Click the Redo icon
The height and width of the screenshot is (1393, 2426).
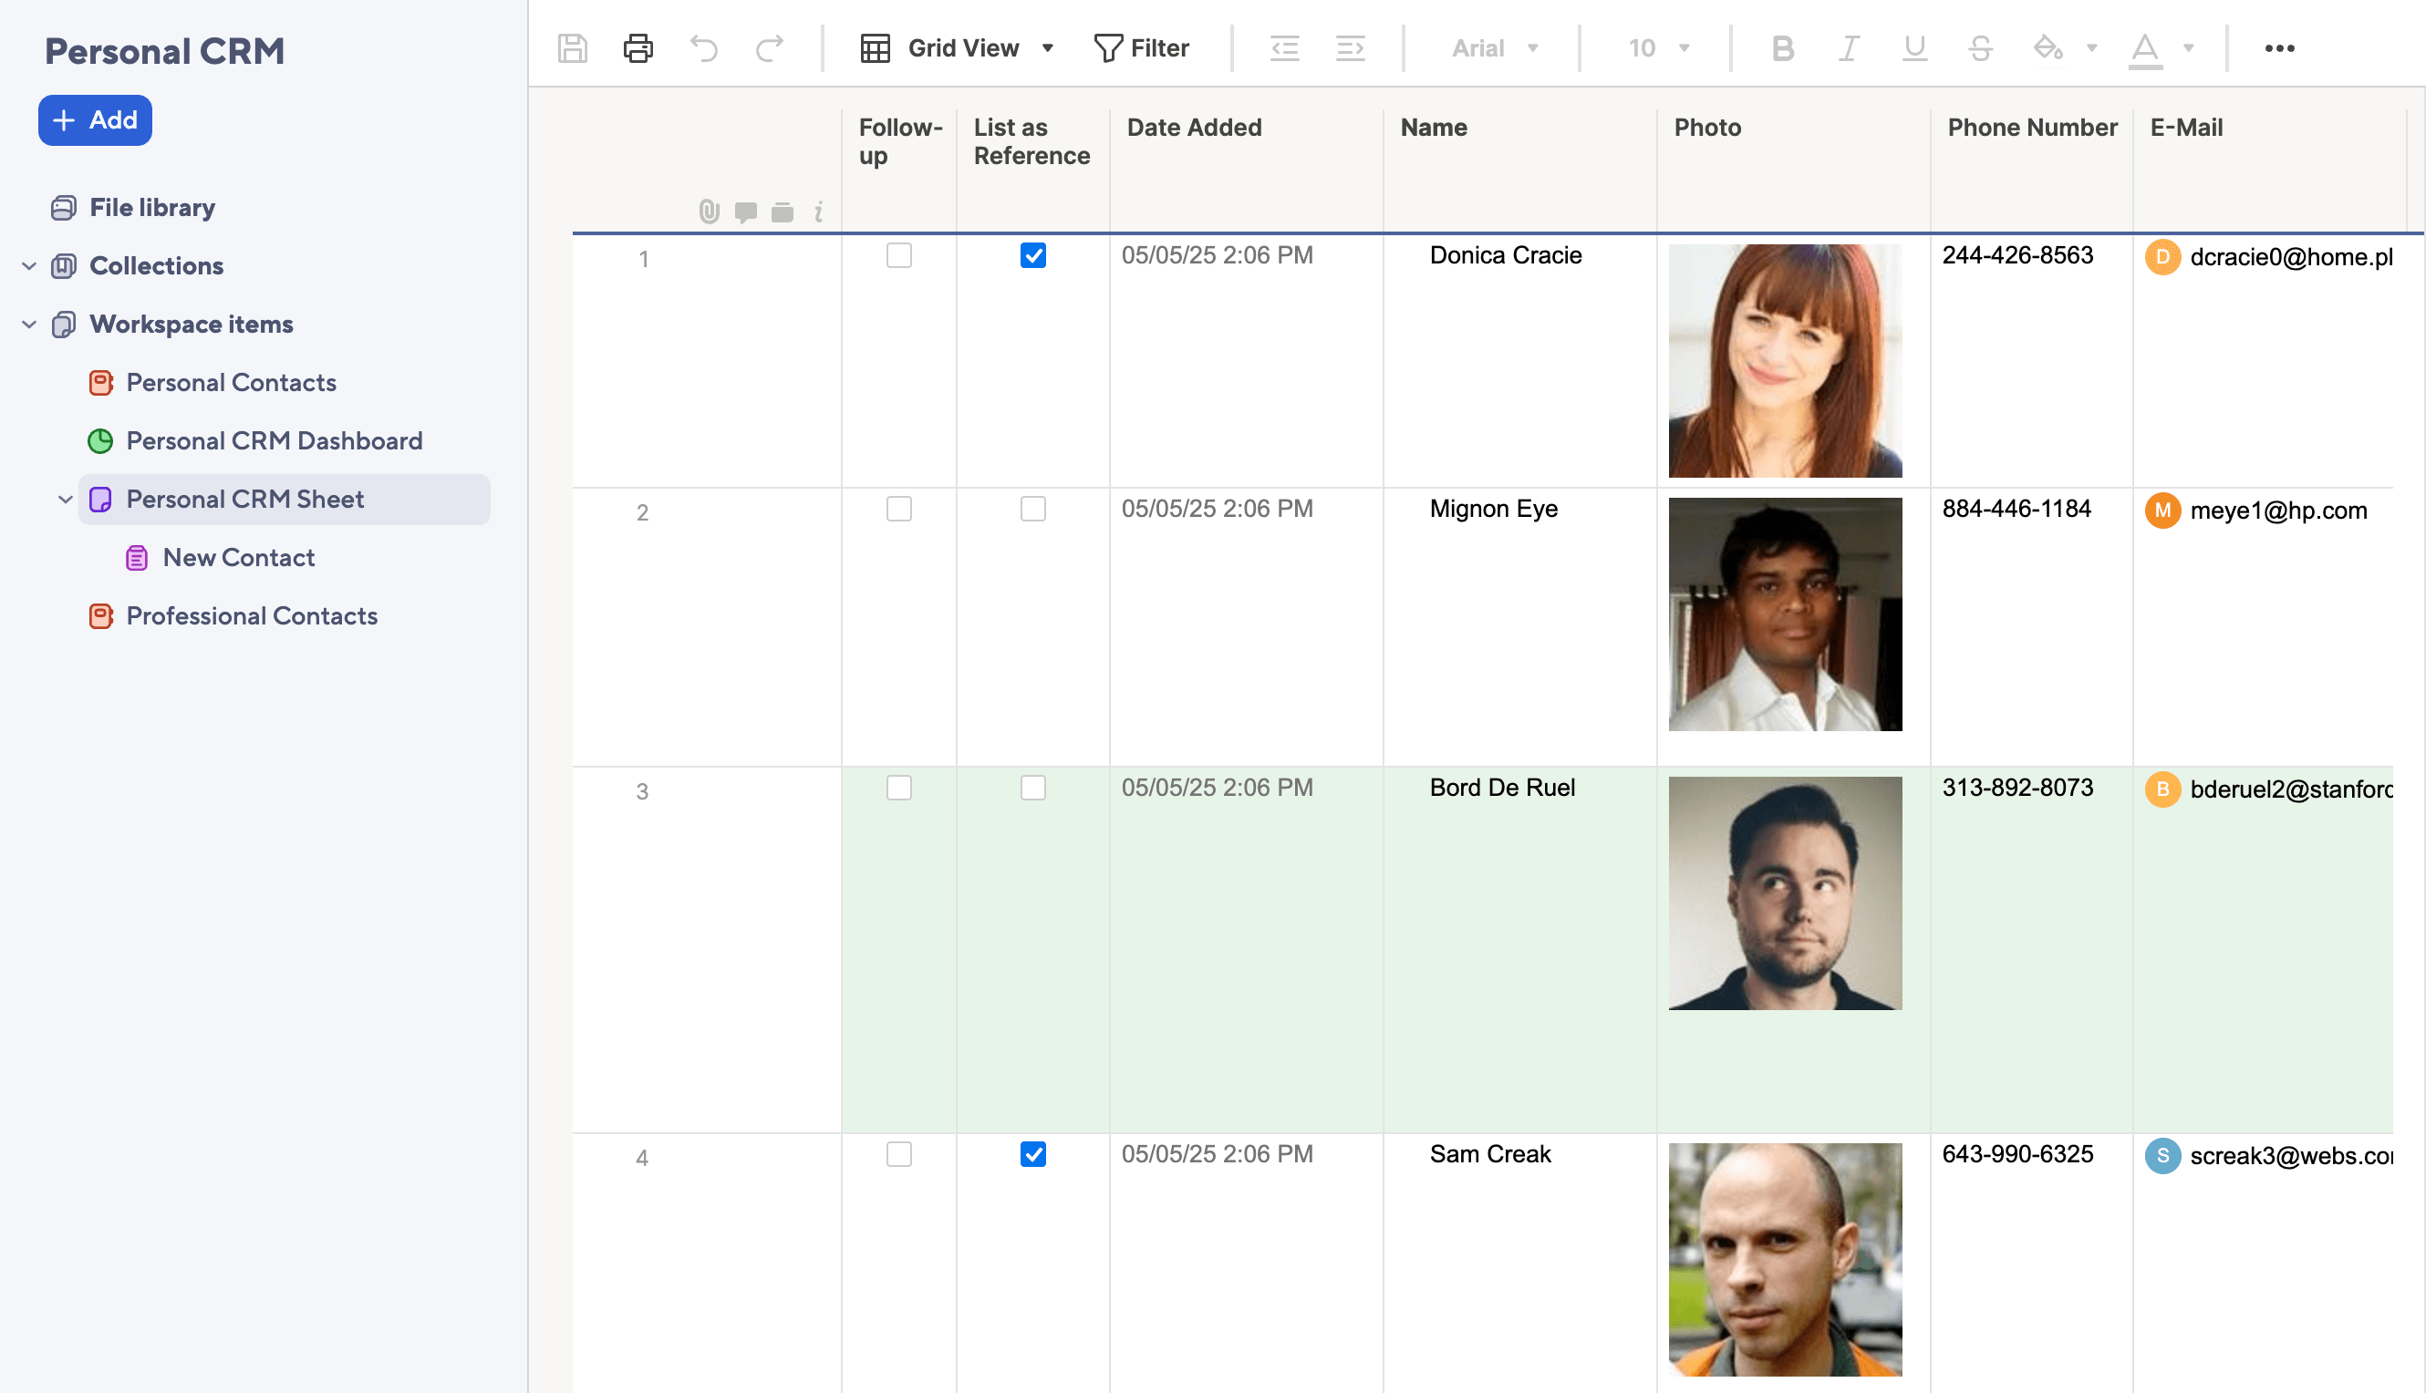(x=770, y=47)
